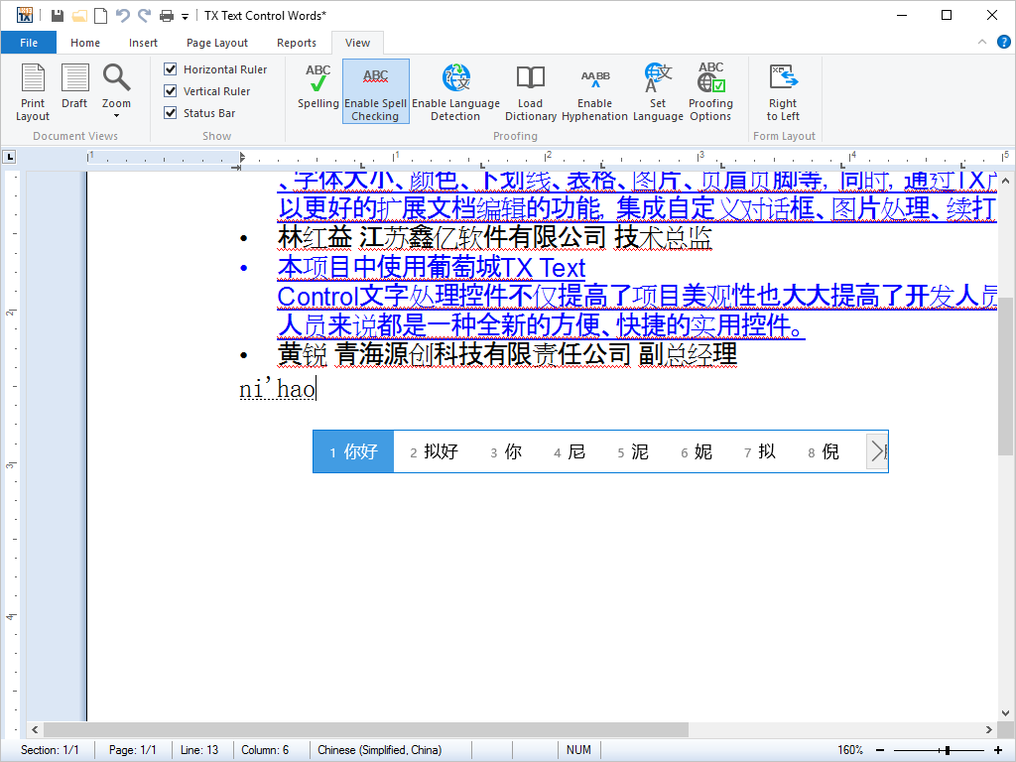Click the Spelling check icon
1016x762 pixels.
click(317, 87)
